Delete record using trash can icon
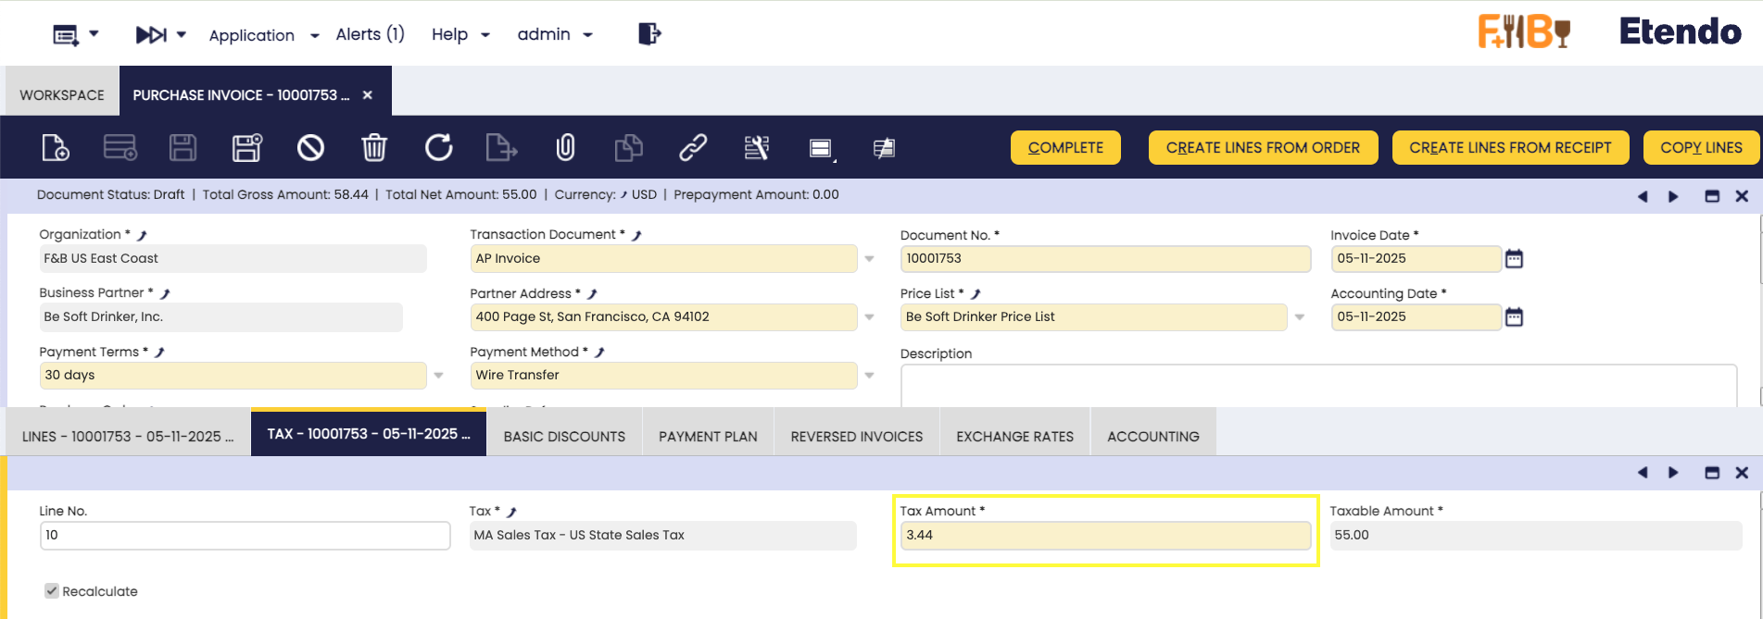Screen dimensions: 1763x619 click(374, 148)
